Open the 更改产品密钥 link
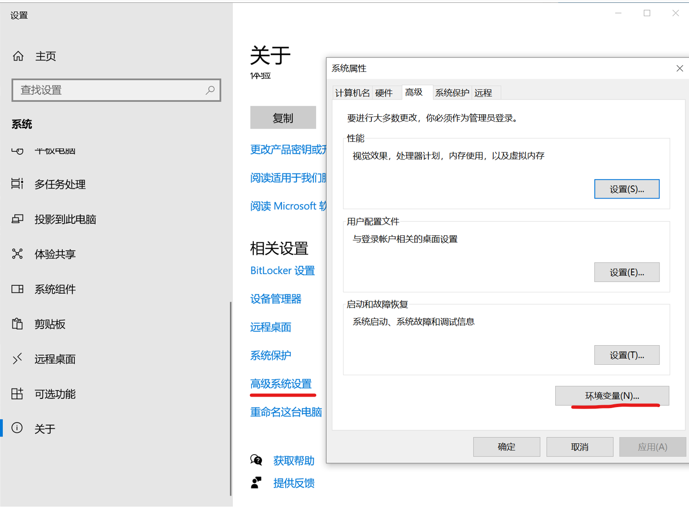This screenshot has width=689, height=519. coord(288,150)
